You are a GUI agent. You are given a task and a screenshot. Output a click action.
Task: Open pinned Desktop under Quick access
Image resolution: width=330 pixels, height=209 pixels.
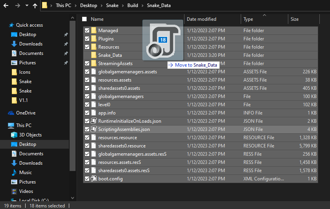click(x=28, y=35)
